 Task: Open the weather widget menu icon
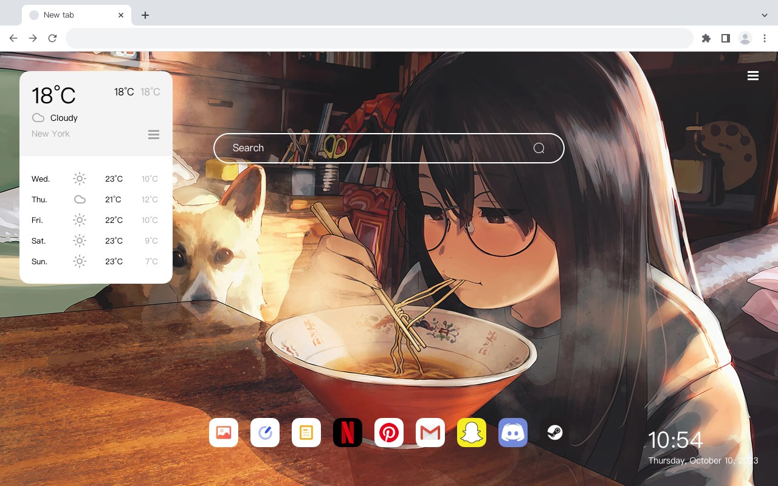pyautogui.click(x=154, y=134)
